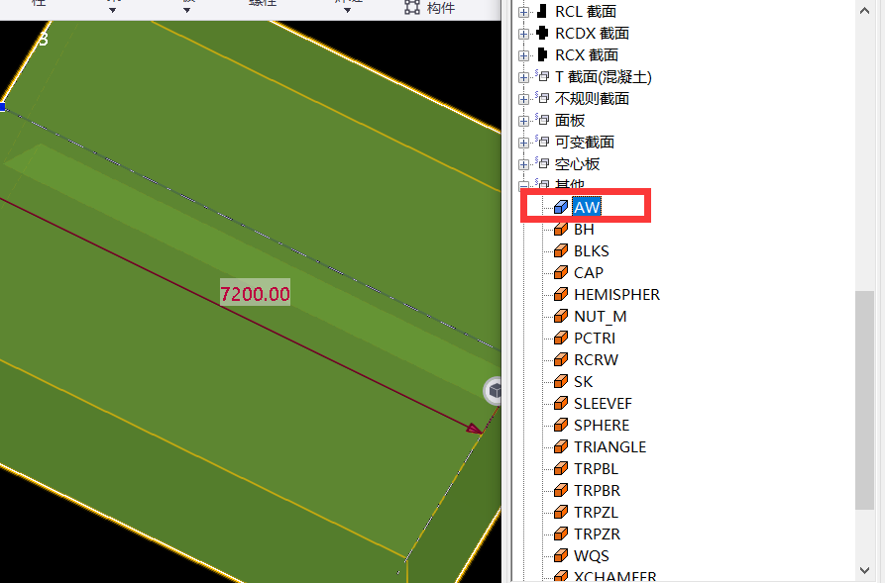885x583 pixels.
Task: Select the BLKS profile name
Action: click(591, 250)
